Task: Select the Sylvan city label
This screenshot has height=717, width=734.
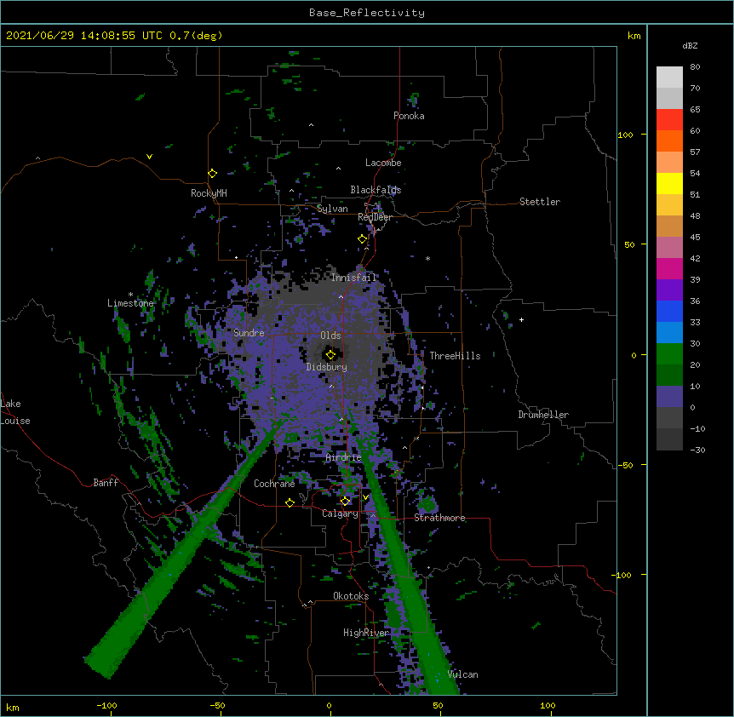Action: [332, 209]
